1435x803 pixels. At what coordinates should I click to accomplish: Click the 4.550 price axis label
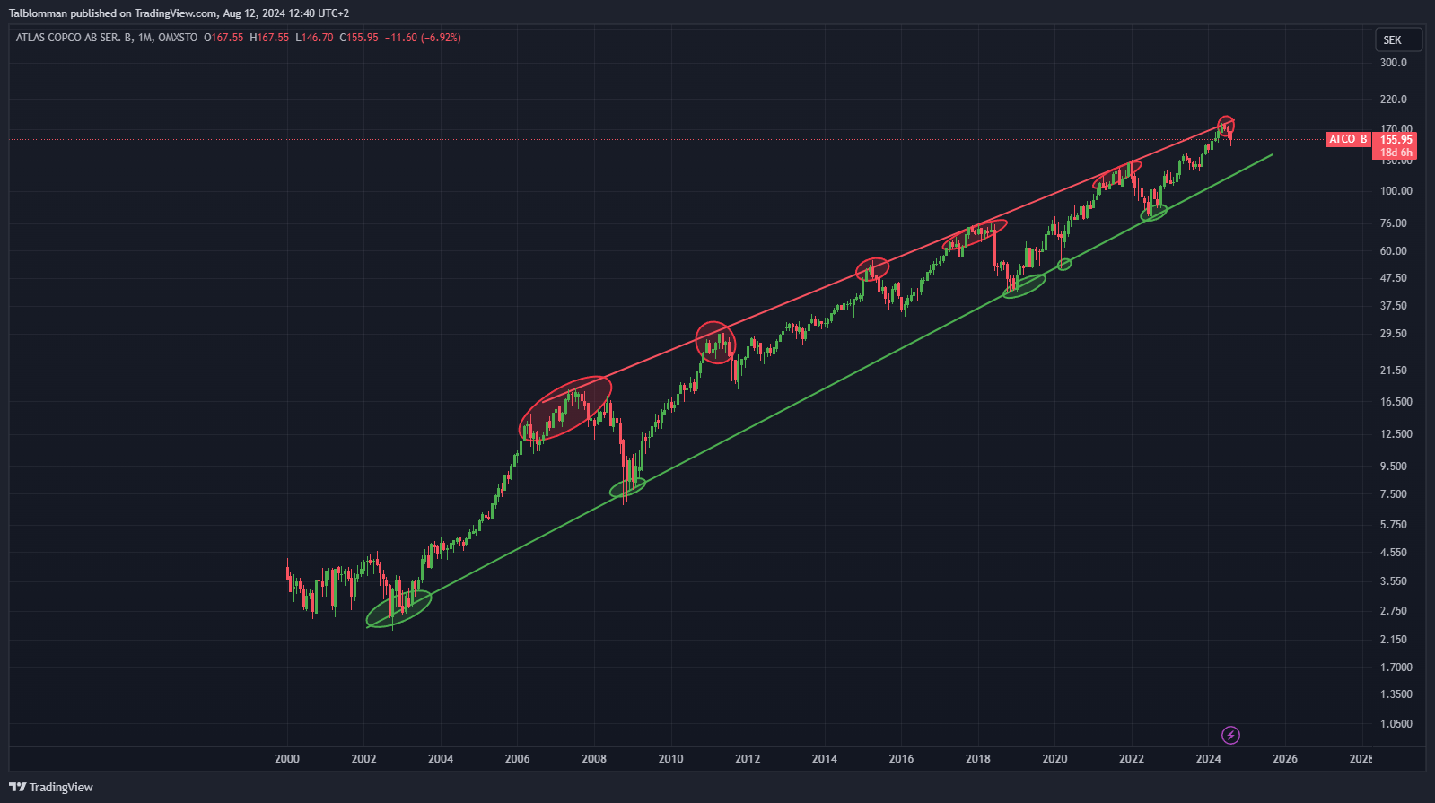click(x=1394, y=553)
